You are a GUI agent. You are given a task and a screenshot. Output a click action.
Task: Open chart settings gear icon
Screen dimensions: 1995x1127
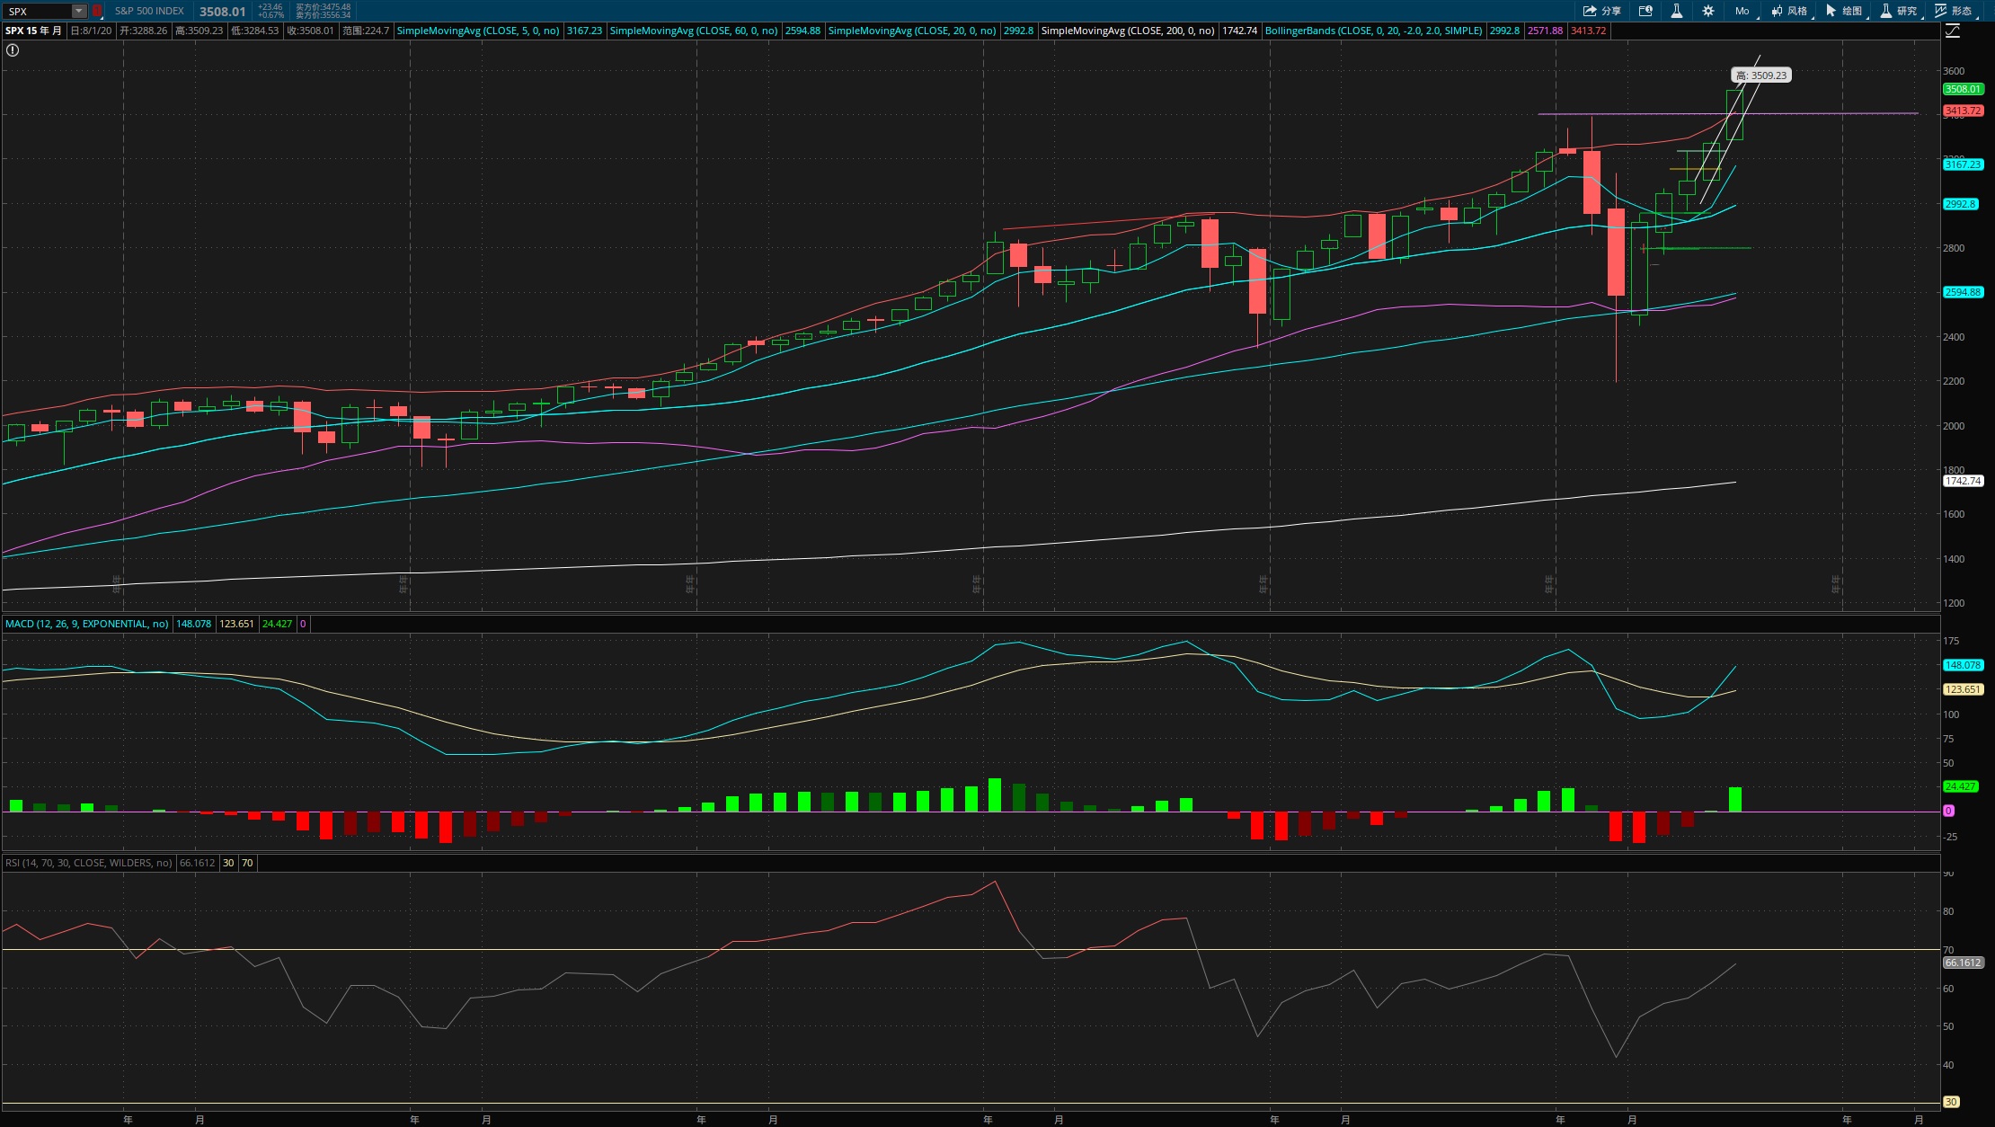1708,11
